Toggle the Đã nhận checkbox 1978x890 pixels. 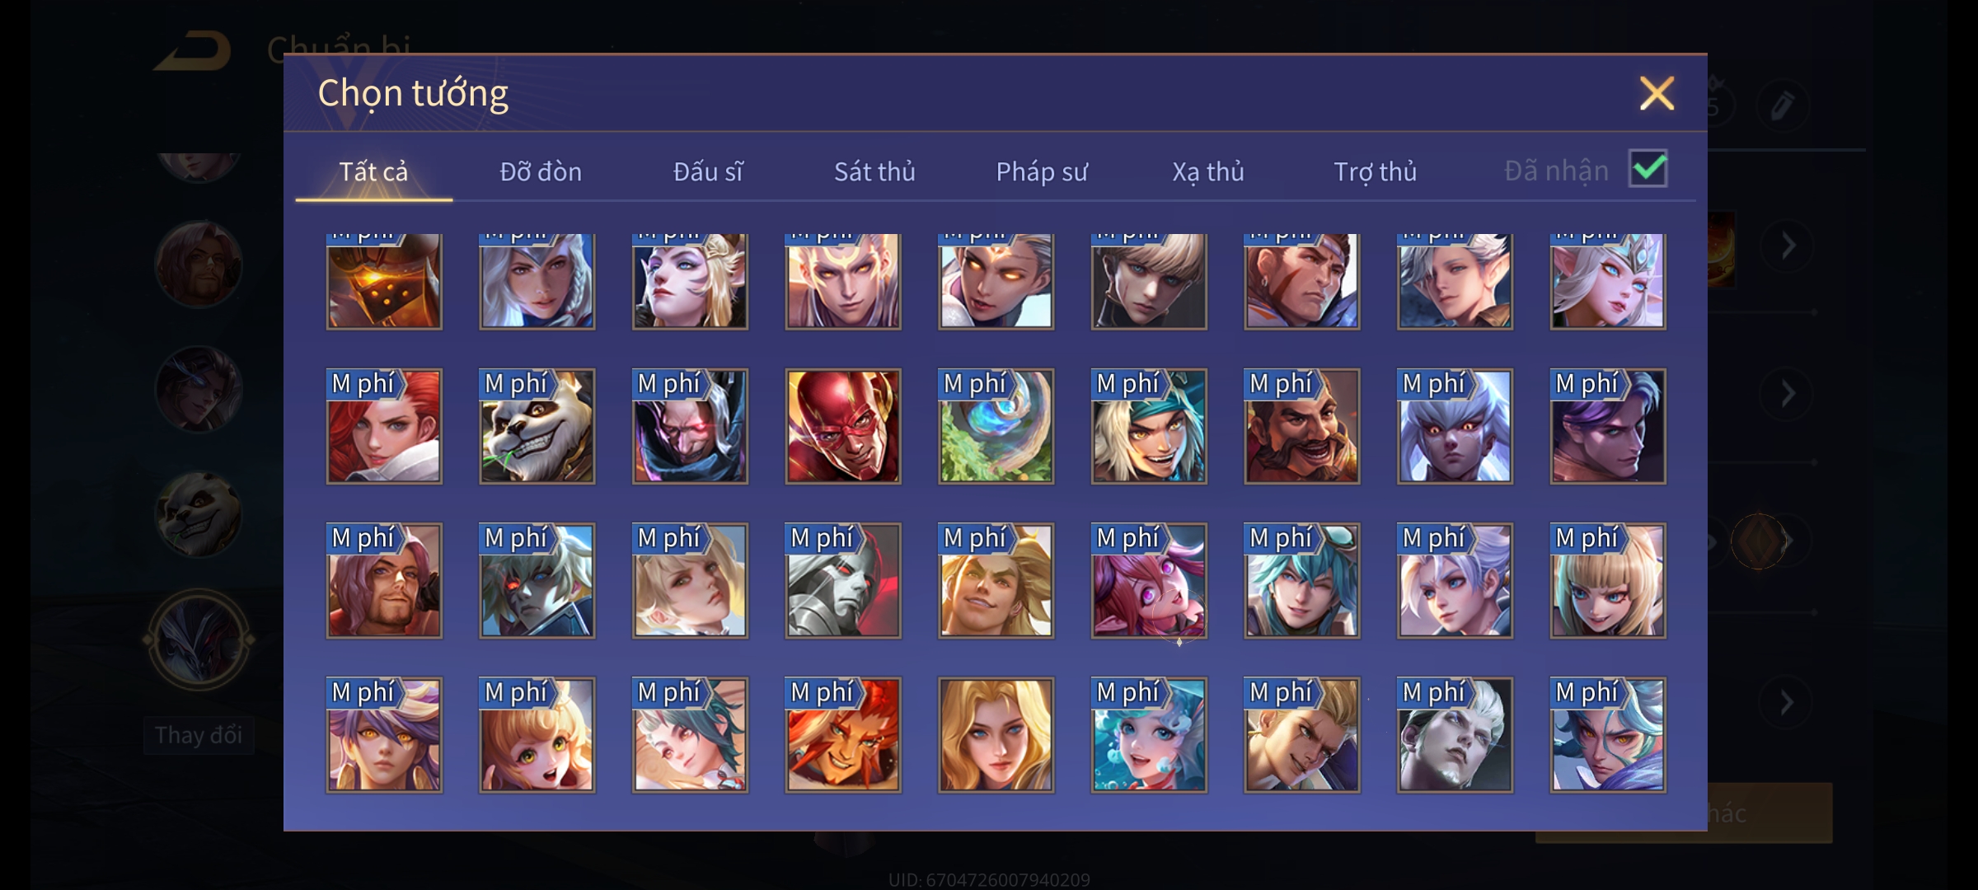(1648, 169)
